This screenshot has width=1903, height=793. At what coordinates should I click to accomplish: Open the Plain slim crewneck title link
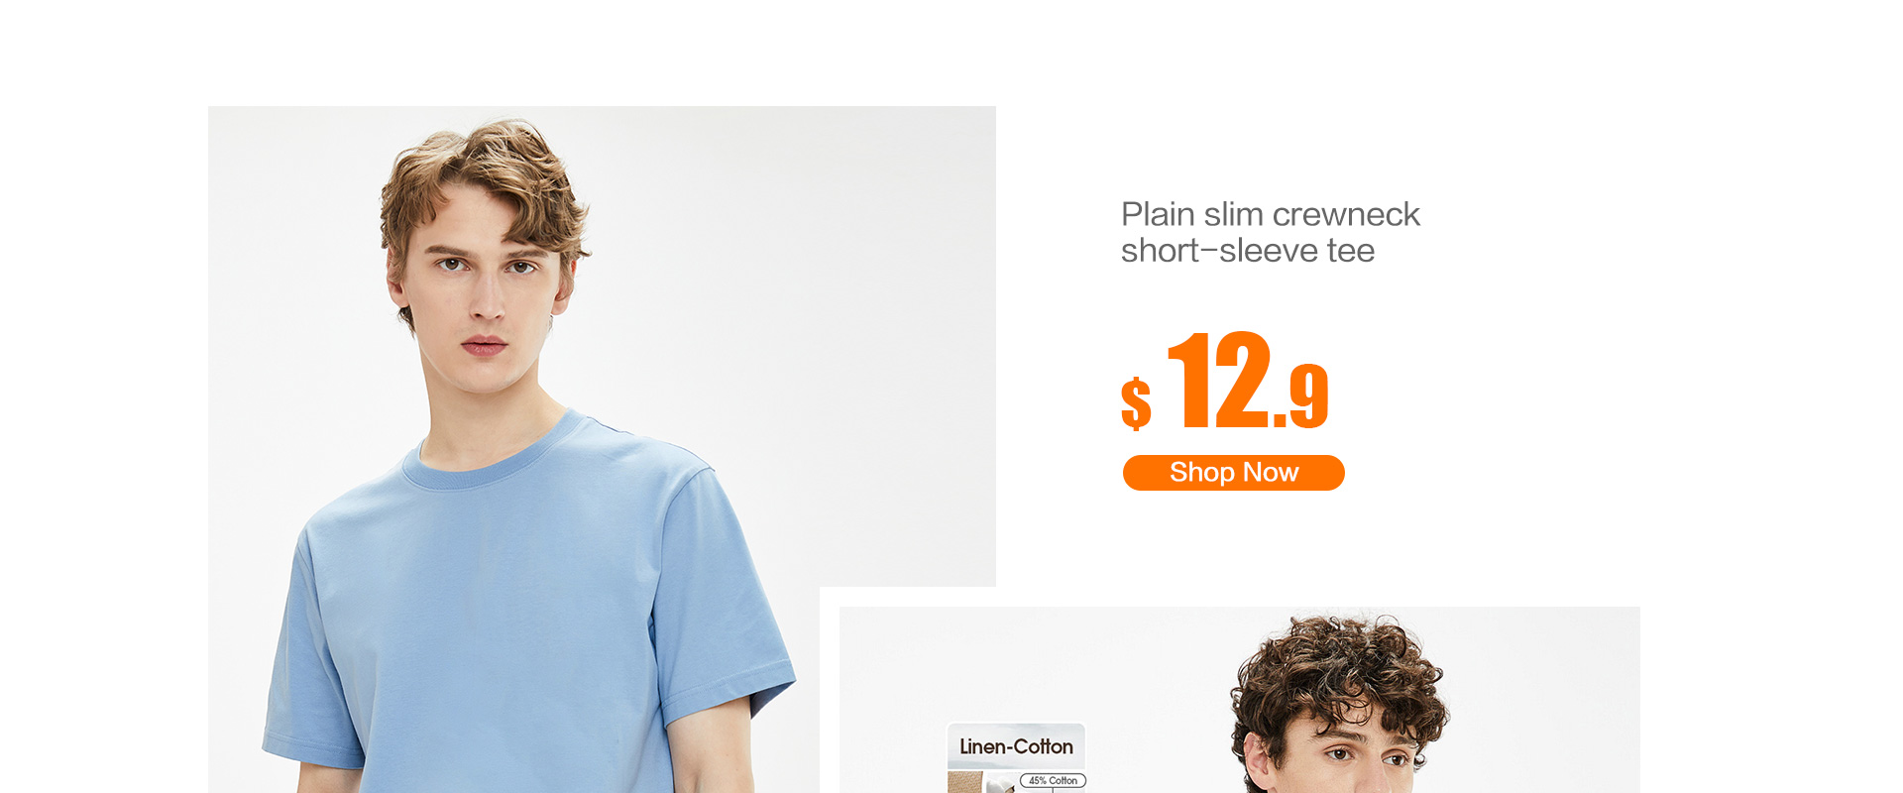(1270, 214)
